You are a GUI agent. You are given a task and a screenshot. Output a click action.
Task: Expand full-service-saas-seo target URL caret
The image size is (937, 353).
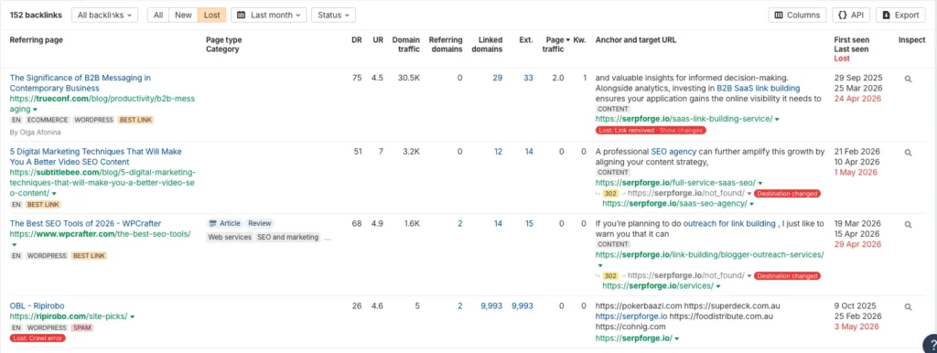click(760, 183)
